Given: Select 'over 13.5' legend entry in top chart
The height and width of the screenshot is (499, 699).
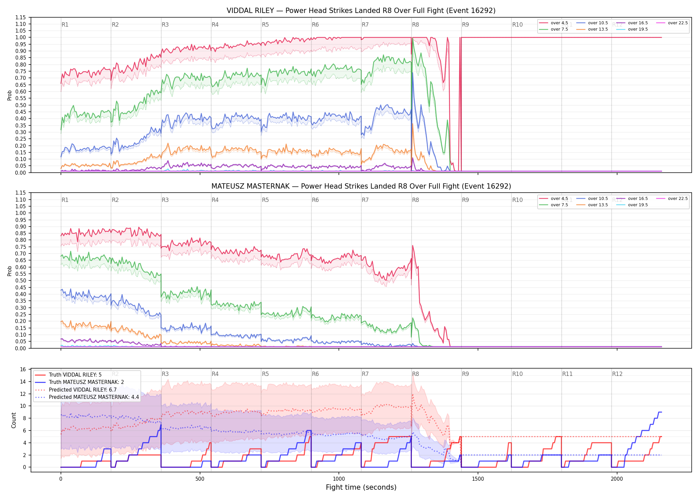Looking at the screenshot, I should click(x=592, y=29).
